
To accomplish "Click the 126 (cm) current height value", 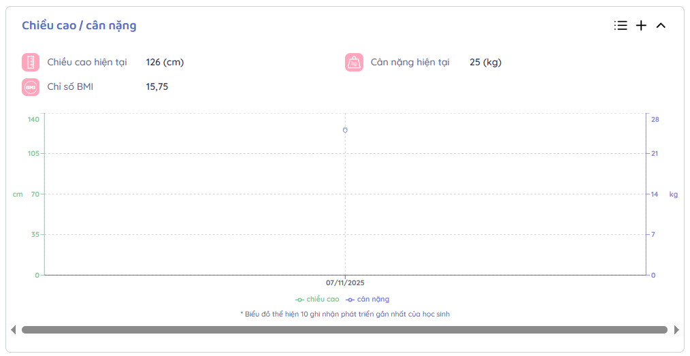I will pos(165,63).
